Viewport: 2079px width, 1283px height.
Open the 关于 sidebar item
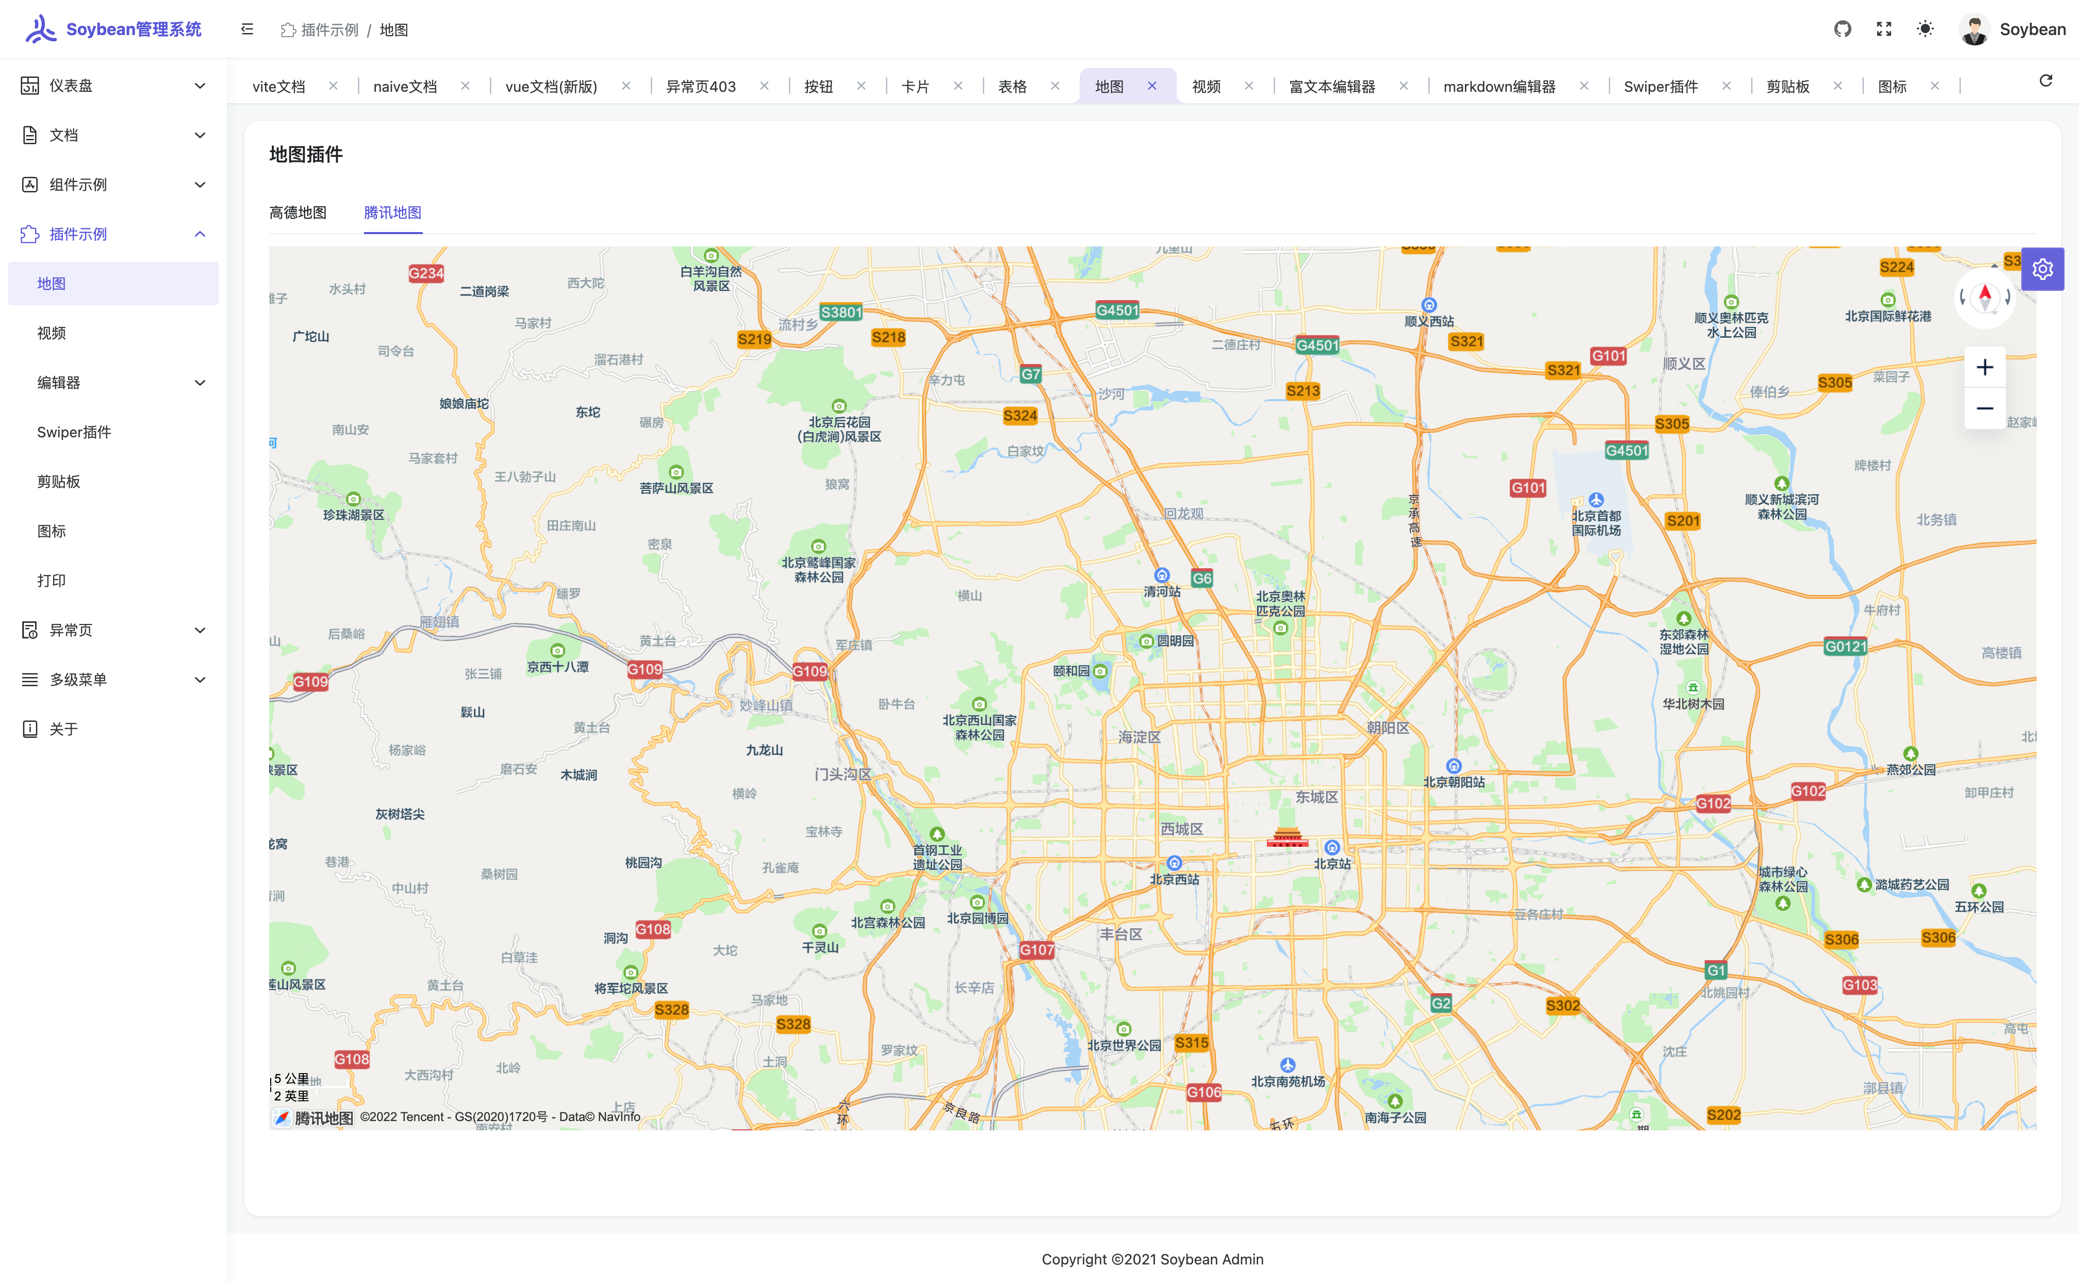(113, 729)
